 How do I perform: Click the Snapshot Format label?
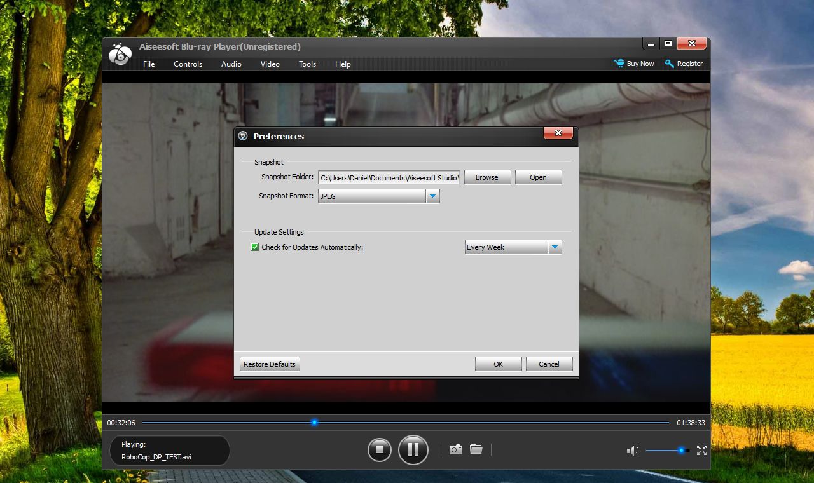[287, 196]
